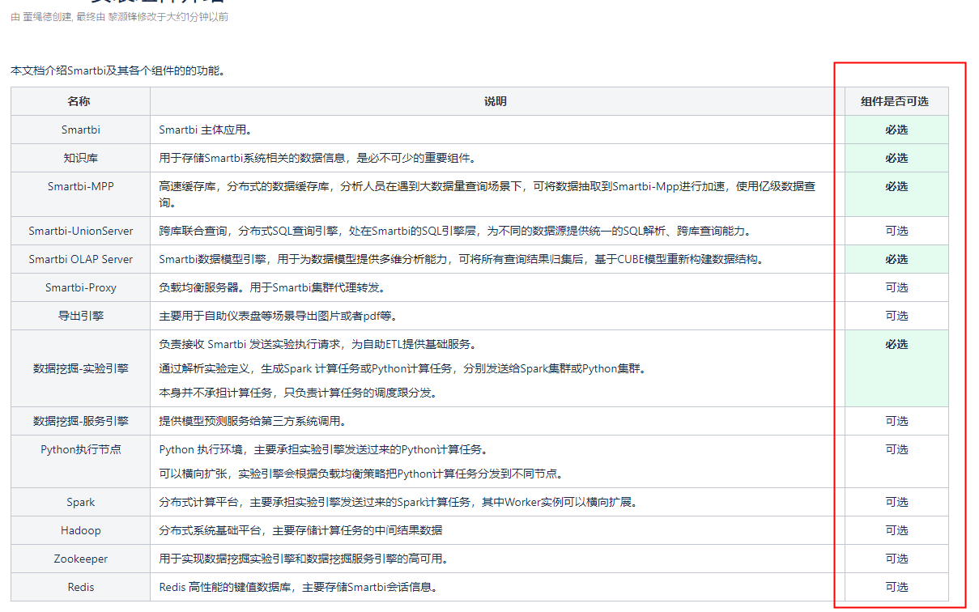This screenshot has height=612, width=979.
Task: Select the '数据挖掘-服务引擎' name cell
Action: coord(80,421)
